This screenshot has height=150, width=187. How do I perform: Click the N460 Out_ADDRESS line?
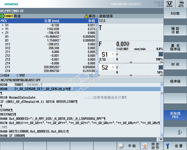(80, 119)
